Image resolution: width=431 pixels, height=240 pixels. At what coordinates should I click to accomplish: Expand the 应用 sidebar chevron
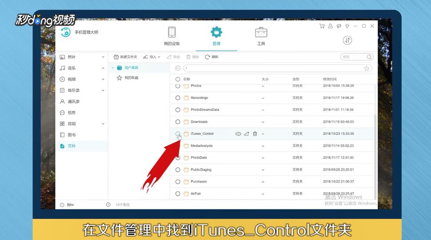[x=103, y=124]
